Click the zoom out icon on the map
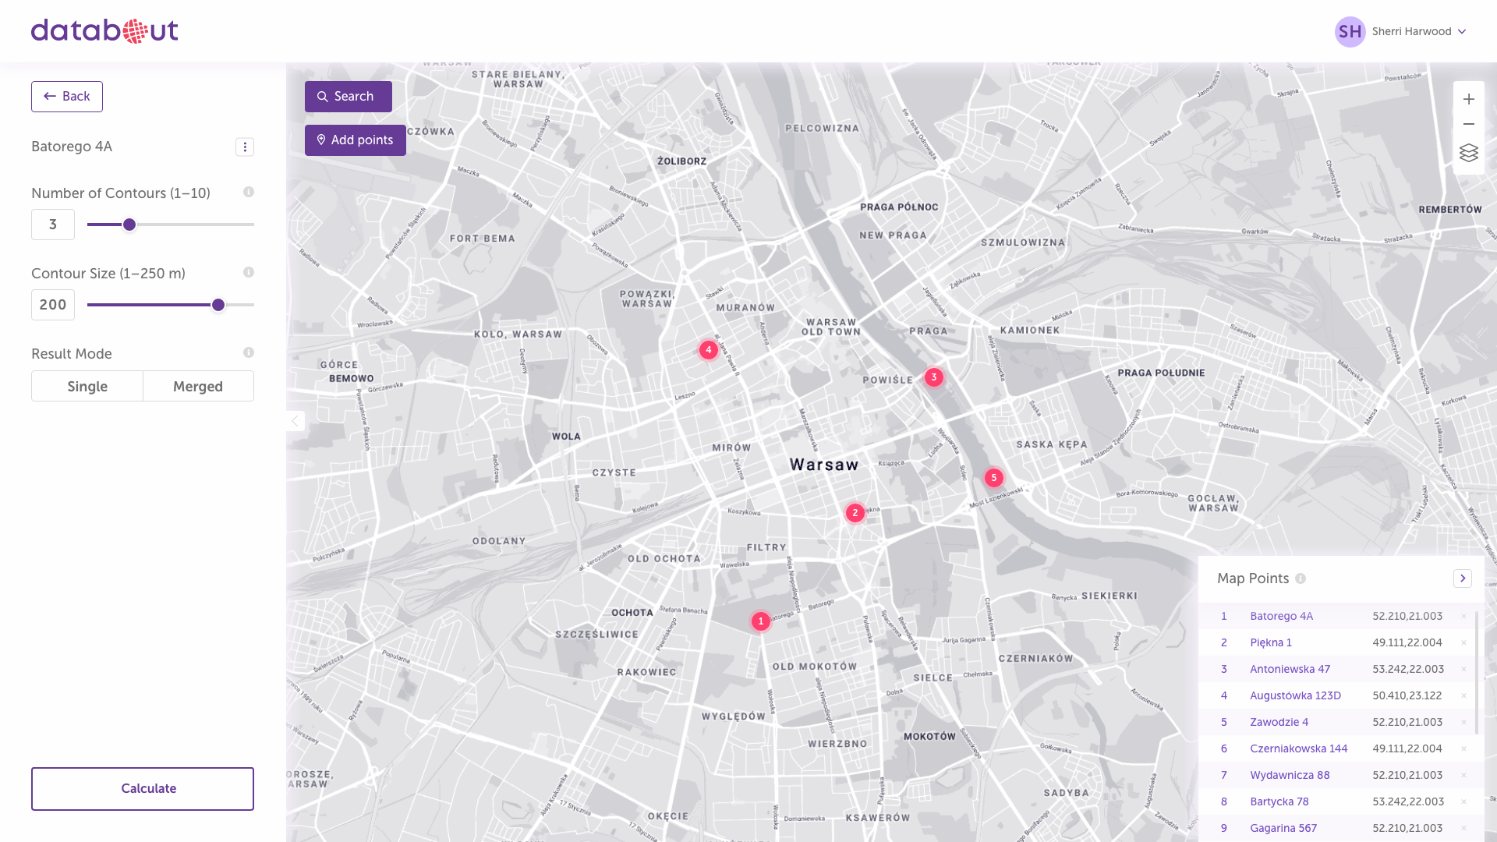1497x842 pixels. pos(1469,124)
